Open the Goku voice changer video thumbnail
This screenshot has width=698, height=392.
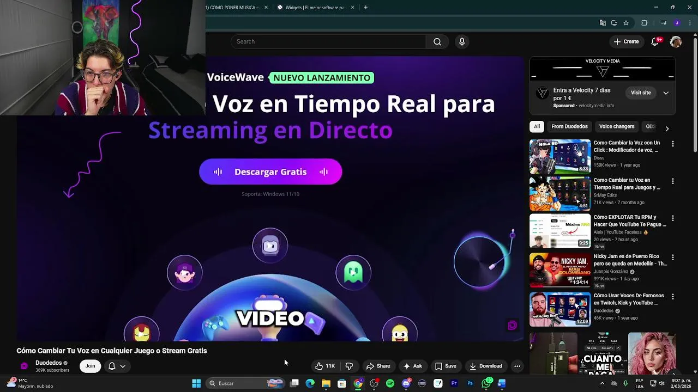[x=560, y=193]
